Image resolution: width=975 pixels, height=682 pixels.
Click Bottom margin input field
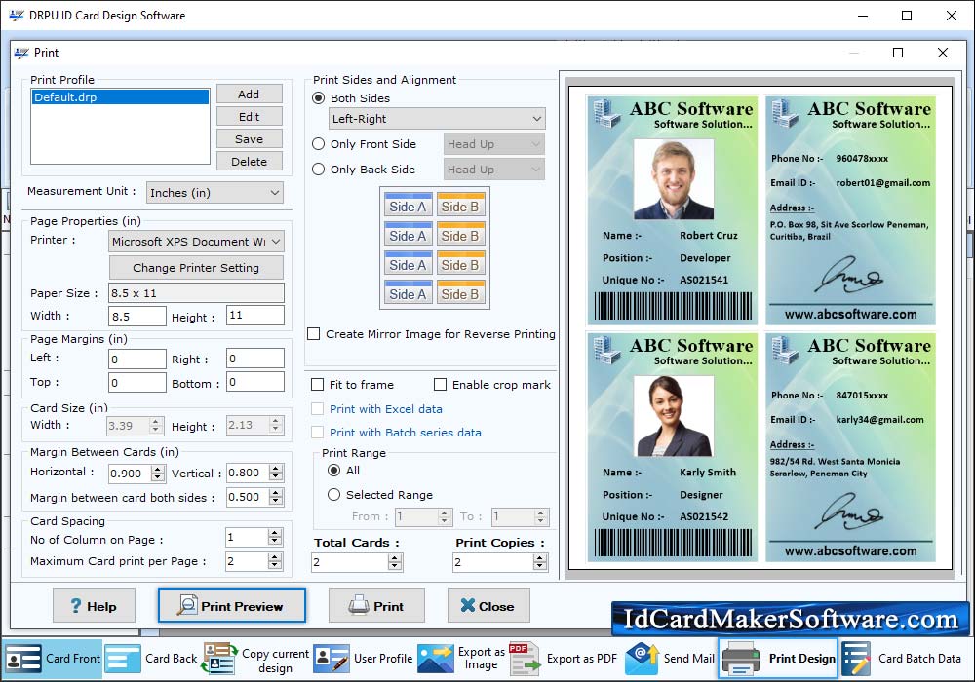tap(255, 382)
